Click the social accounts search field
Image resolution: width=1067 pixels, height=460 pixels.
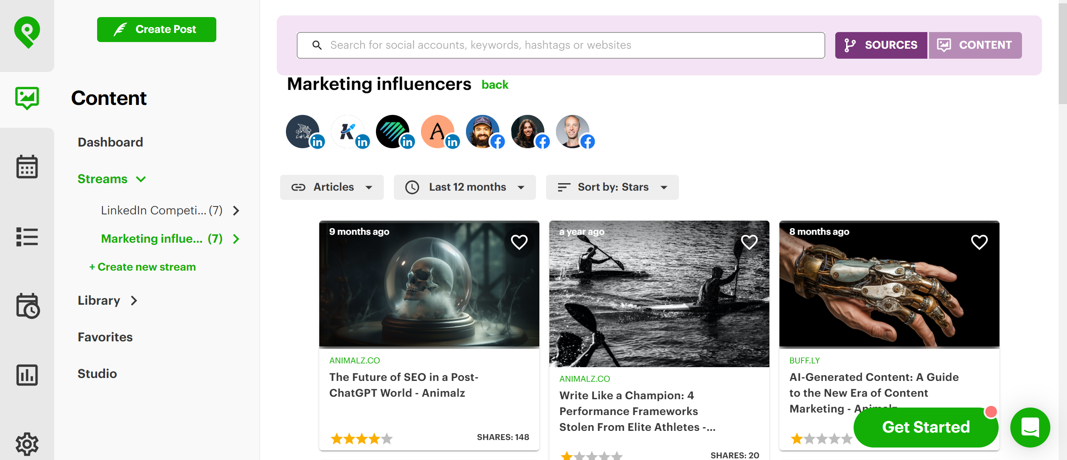tap(560, 45)
